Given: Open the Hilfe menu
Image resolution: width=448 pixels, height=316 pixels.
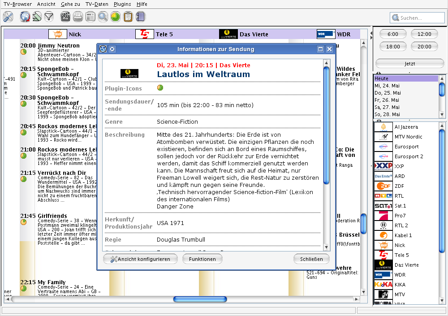Looking at the screenshot, I should coord(142,4).
